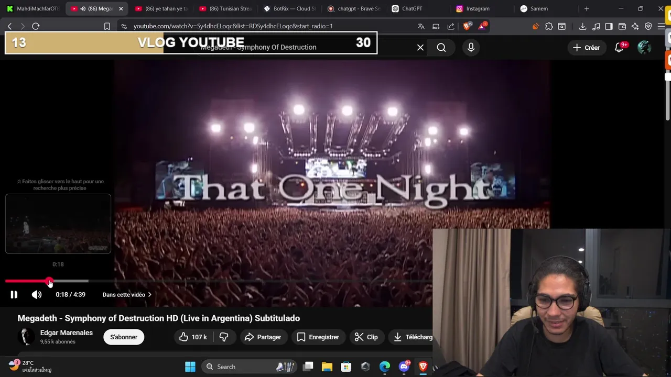This screenshot has height=377, width=671.
Task: Open YouTube notifications bell
Action: pos(619,48)
